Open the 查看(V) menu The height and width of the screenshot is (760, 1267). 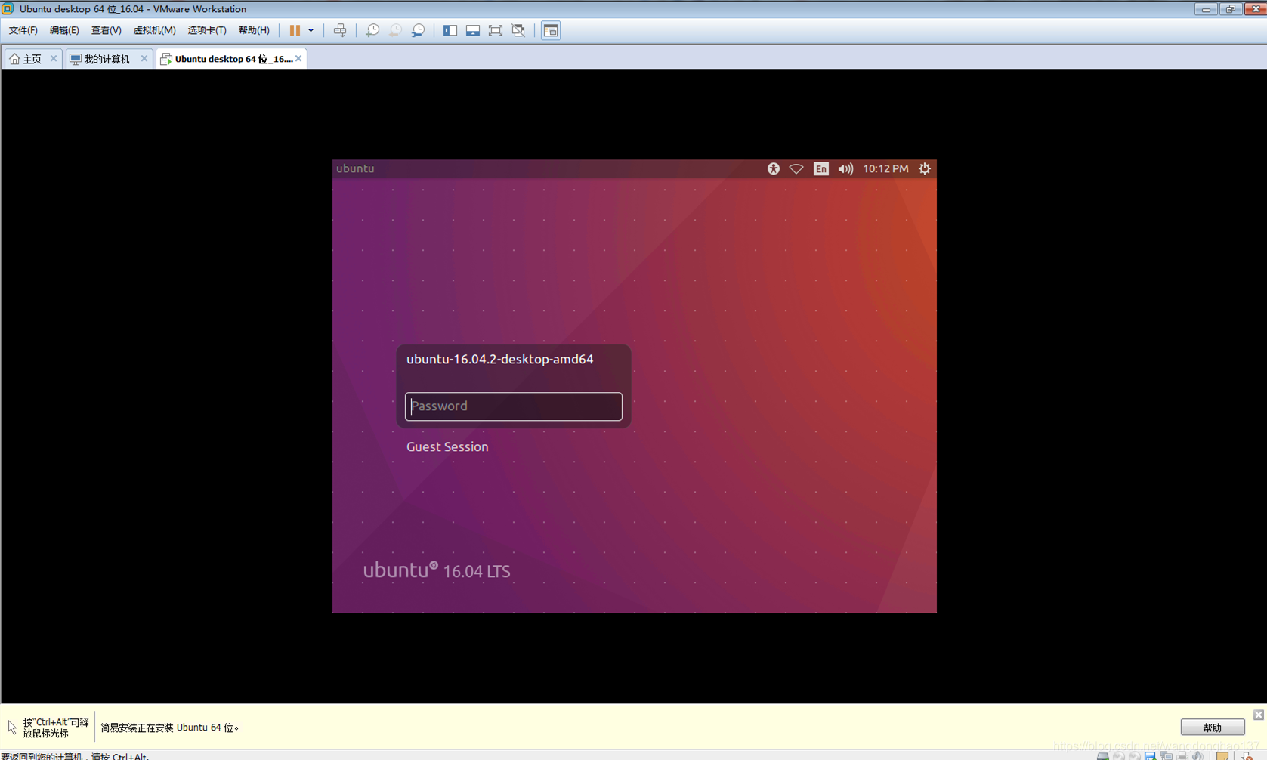pos(106,30)
